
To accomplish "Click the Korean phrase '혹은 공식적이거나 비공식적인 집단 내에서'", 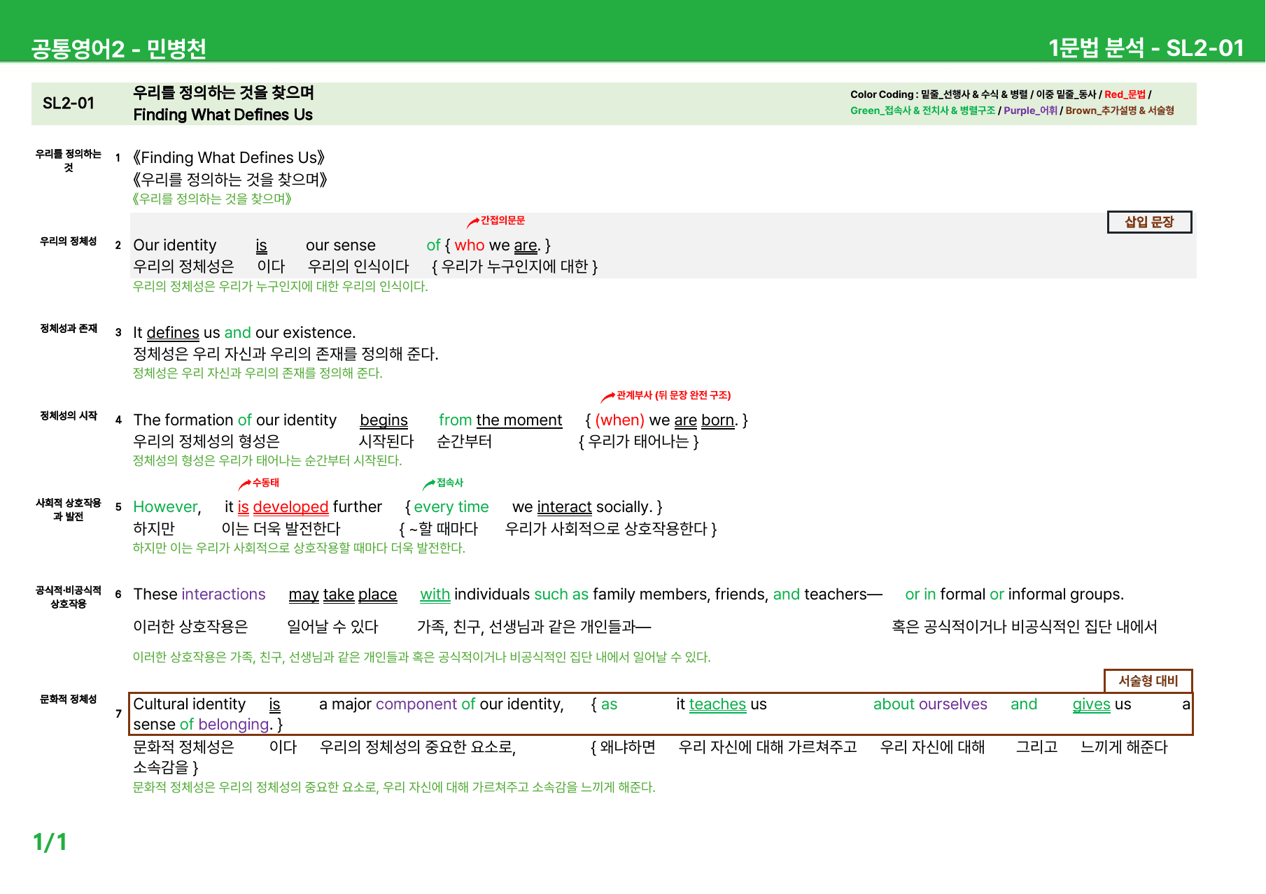I will coord(1024,627).
